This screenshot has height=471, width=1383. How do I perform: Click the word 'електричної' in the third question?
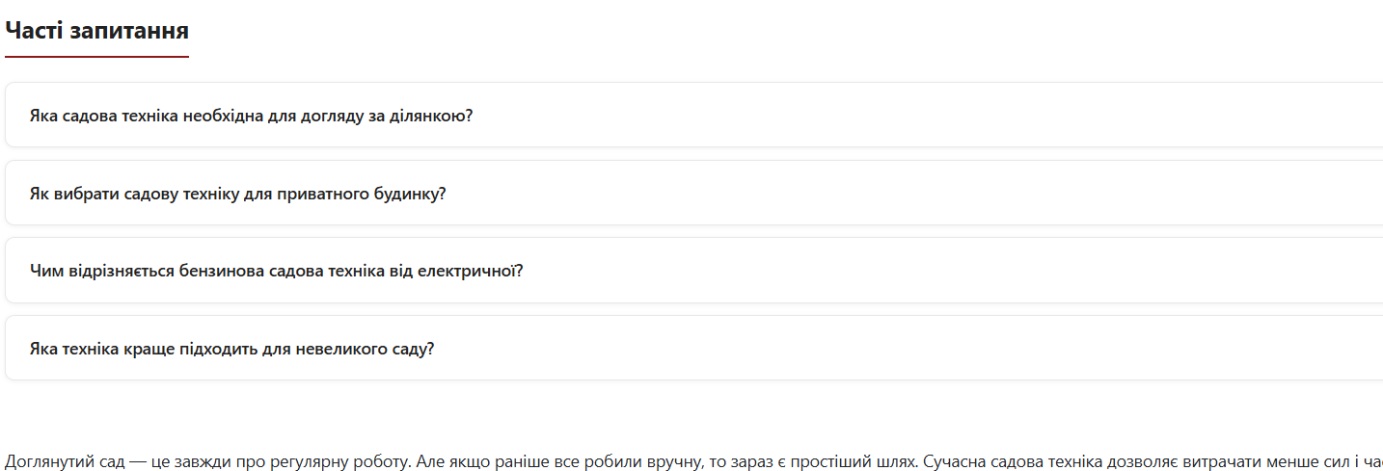click(470, 271)
